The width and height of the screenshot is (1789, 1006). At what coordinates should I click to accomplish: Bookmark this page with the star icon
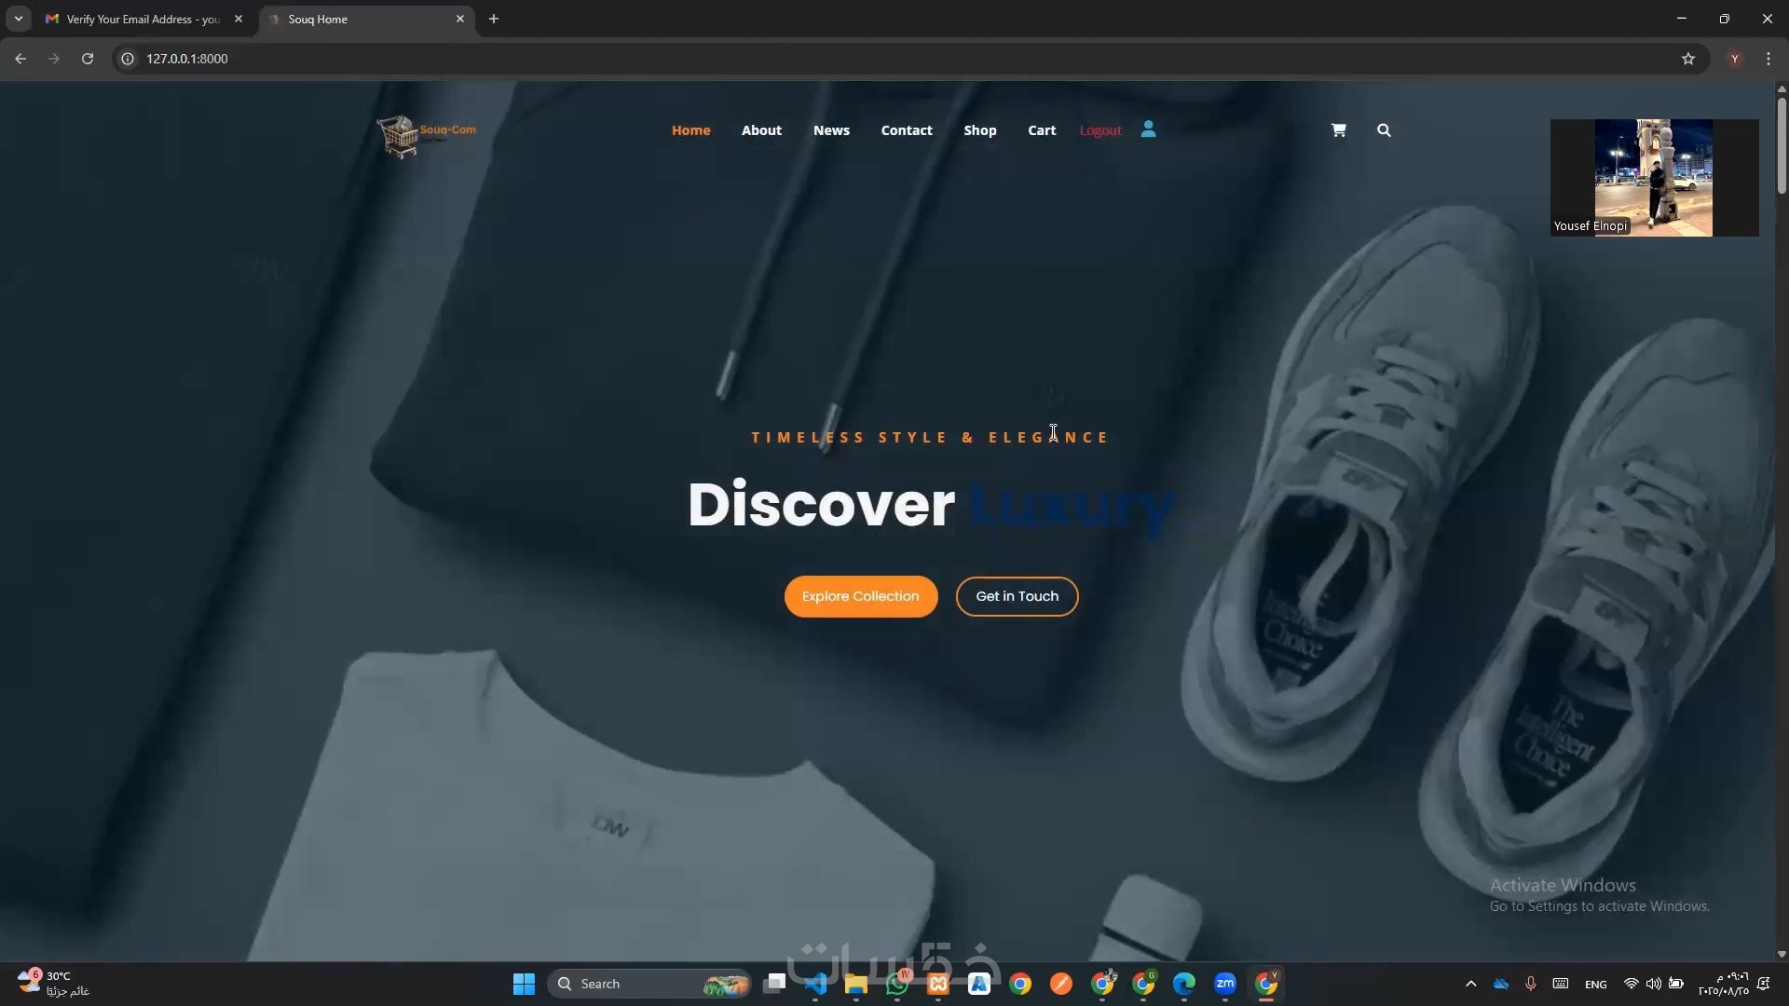click(x=1688, y=59)
